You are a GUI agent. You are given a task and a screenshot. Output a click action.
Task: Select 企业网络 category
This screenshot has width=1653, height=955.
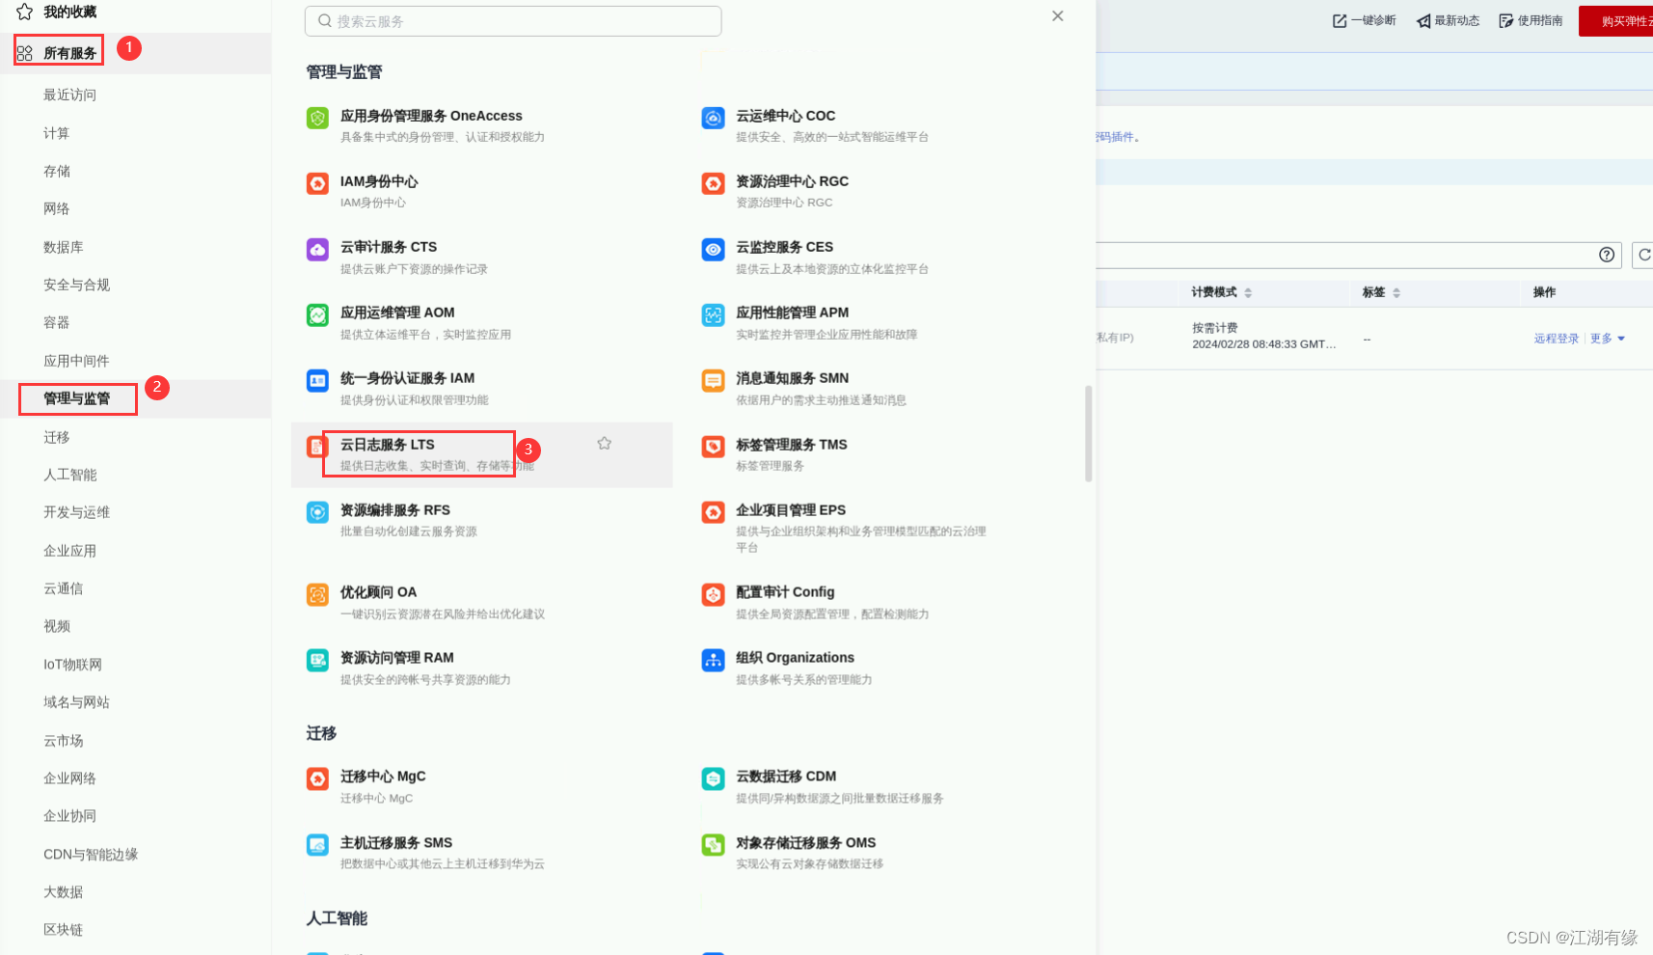pos(69,778)
